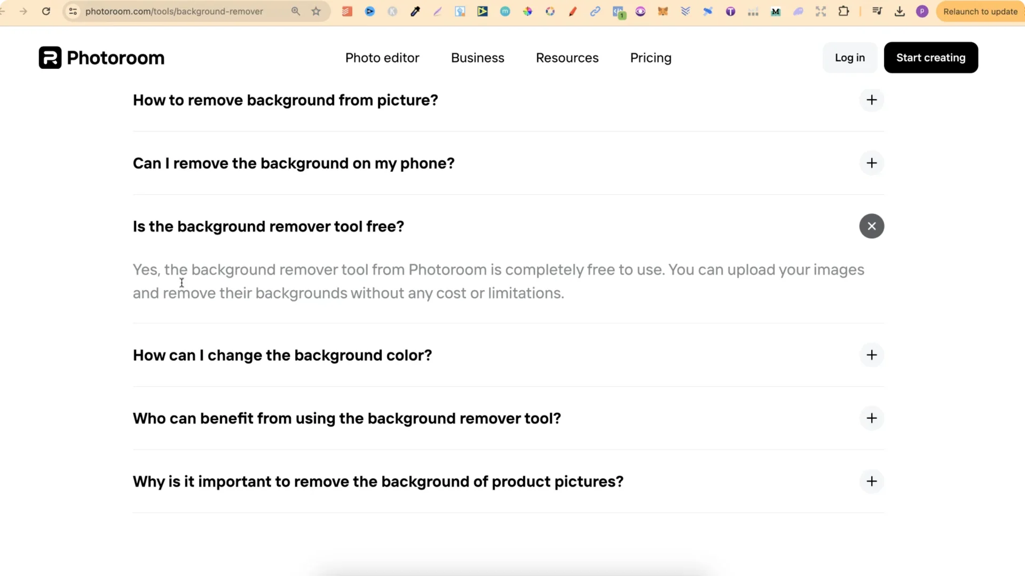This screenshot has width=1025, height=576.
Task: Collapse the 'Is the background remover tool free?' answer
Action: [x=872, y=226]
